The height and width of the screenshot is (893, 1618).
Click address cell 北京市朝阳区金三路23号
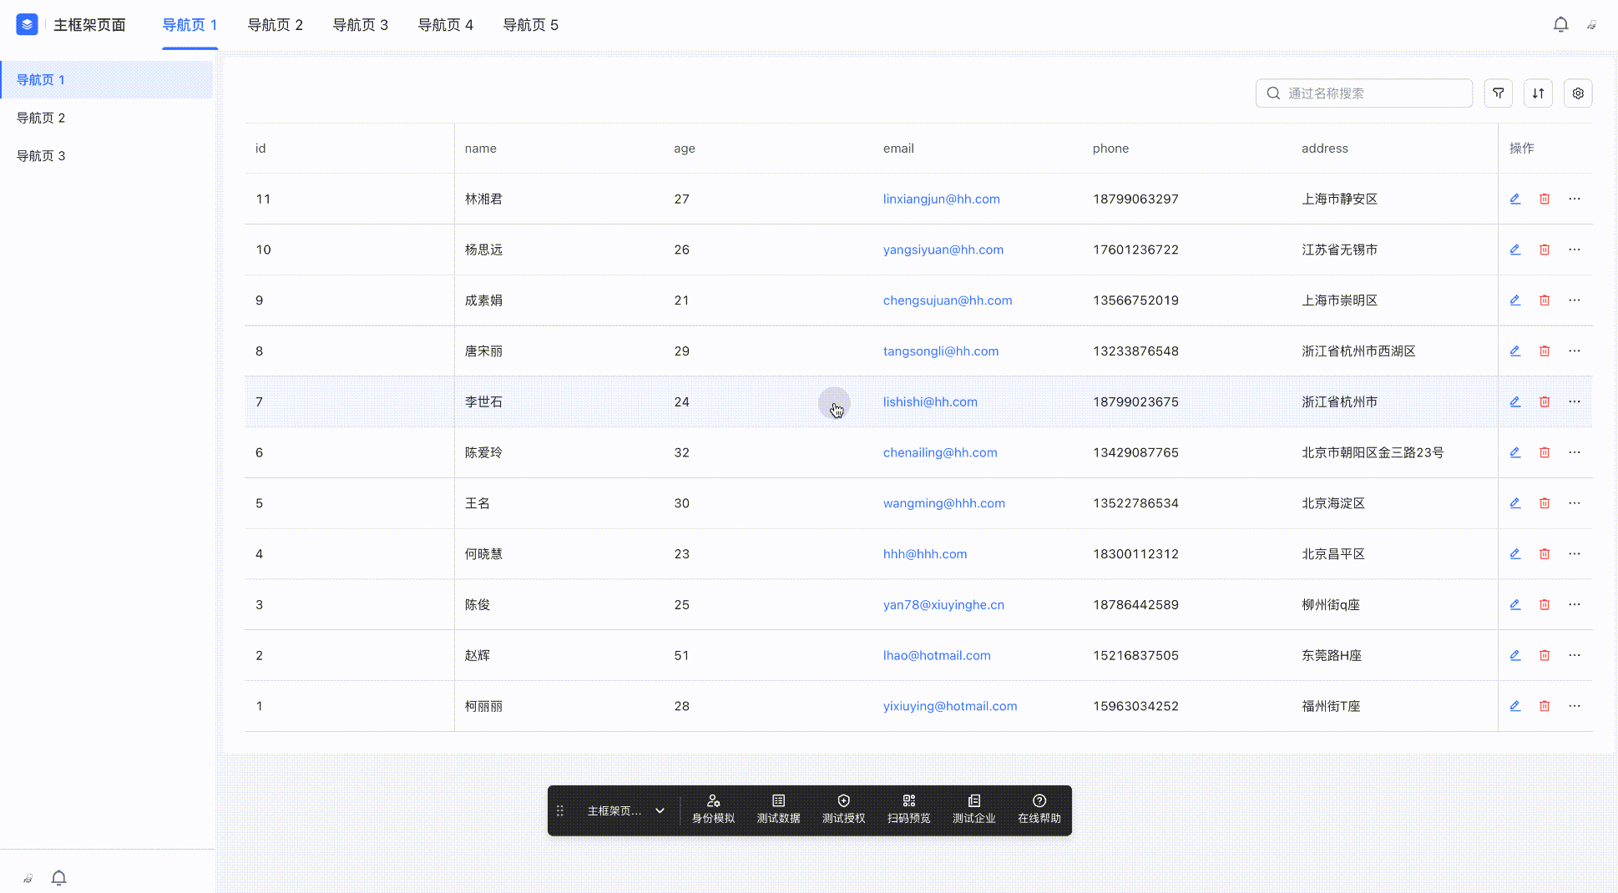[1373, 452]
